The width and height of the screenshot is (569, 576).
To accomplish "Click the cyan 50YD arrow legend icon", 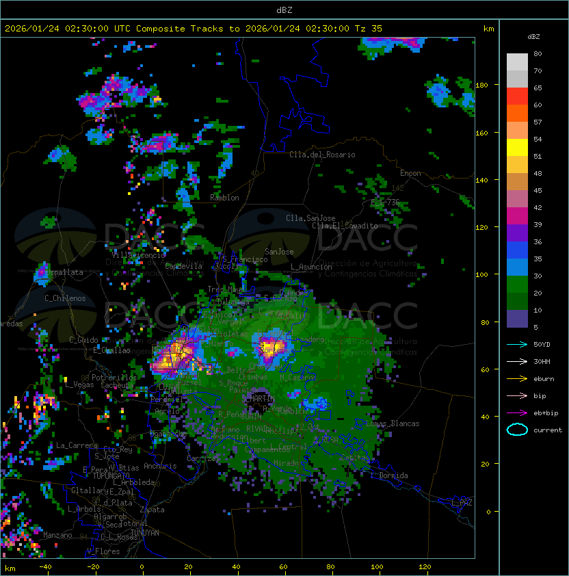I will (x=517, y=345).
